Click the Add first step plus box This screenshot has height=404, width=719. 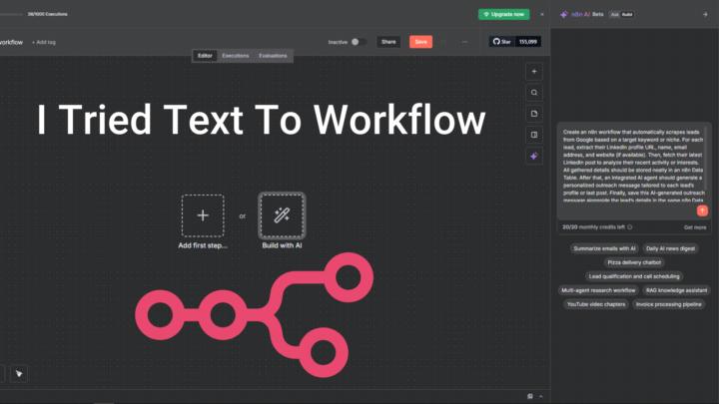pos(203,215)
